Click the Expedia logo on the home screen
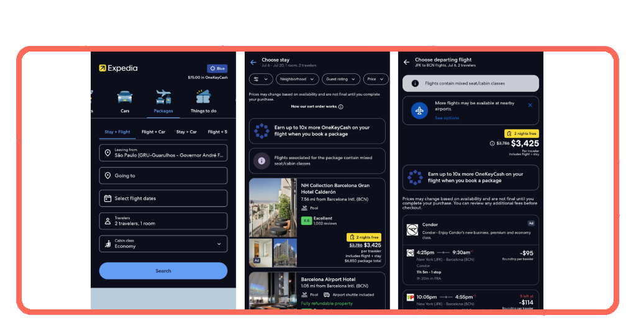Screen dimensions: 636x333 point(118,68)
